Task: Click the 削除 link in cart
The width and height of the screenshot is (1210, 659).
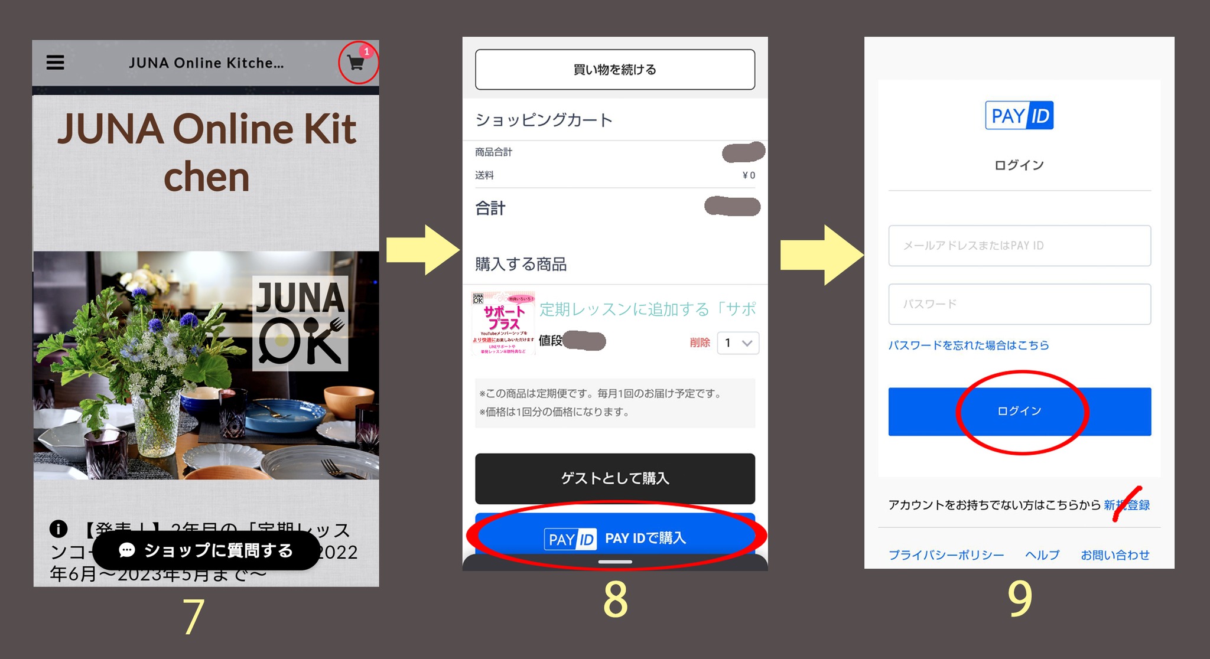Action: point(700,342)
